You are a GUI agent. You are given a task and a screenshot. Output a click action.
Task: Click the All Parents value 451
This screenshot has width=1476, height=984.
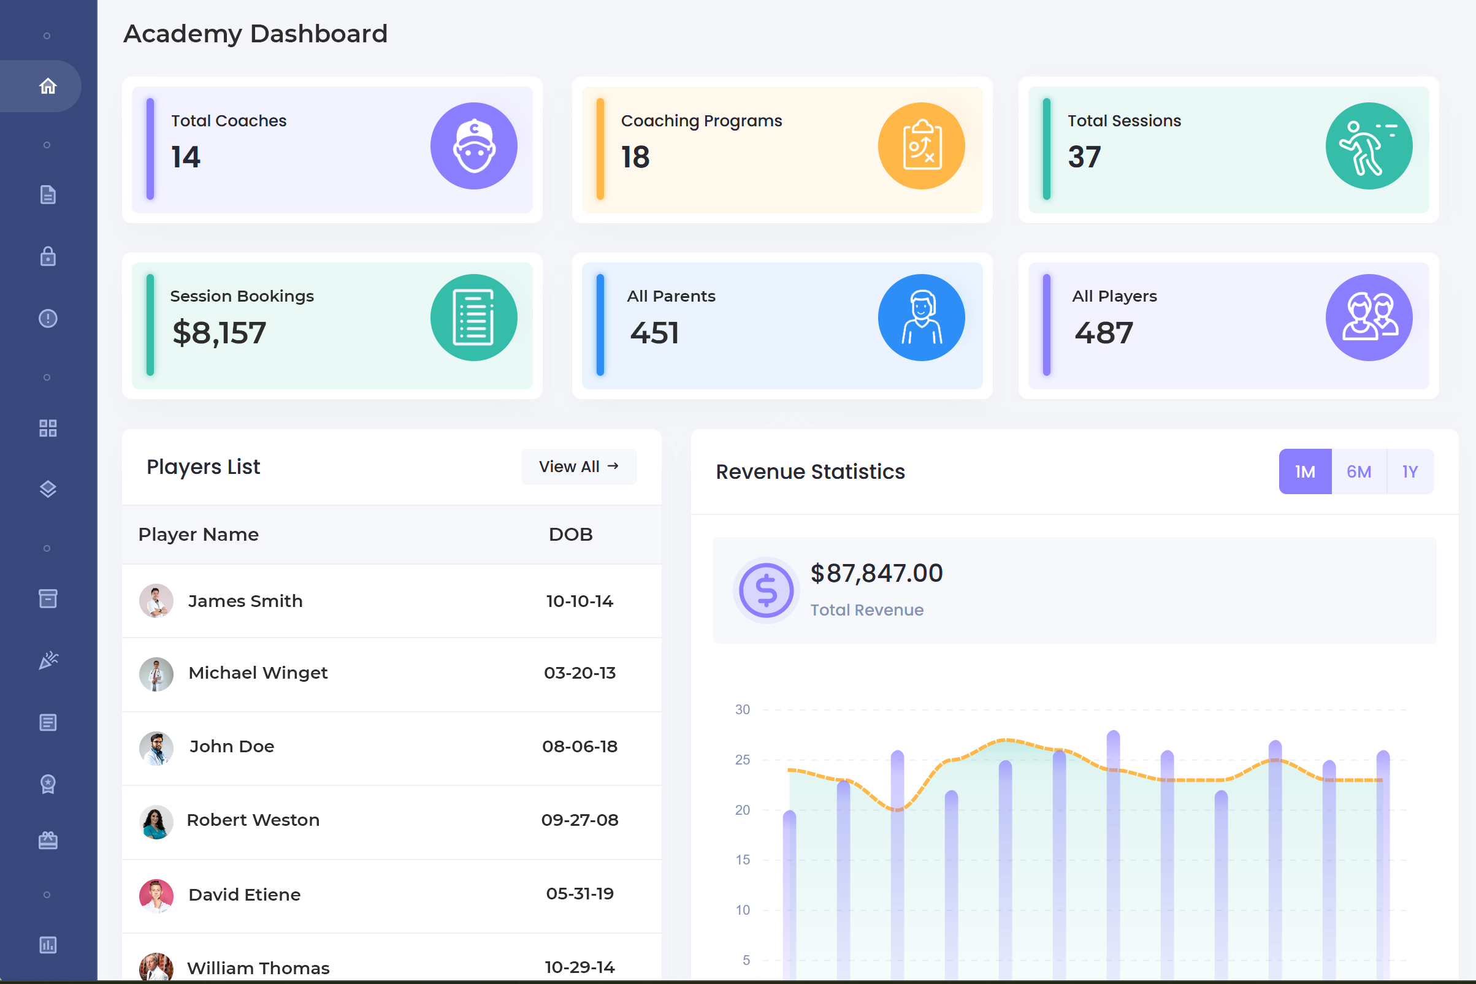click(x=654, y=332)
